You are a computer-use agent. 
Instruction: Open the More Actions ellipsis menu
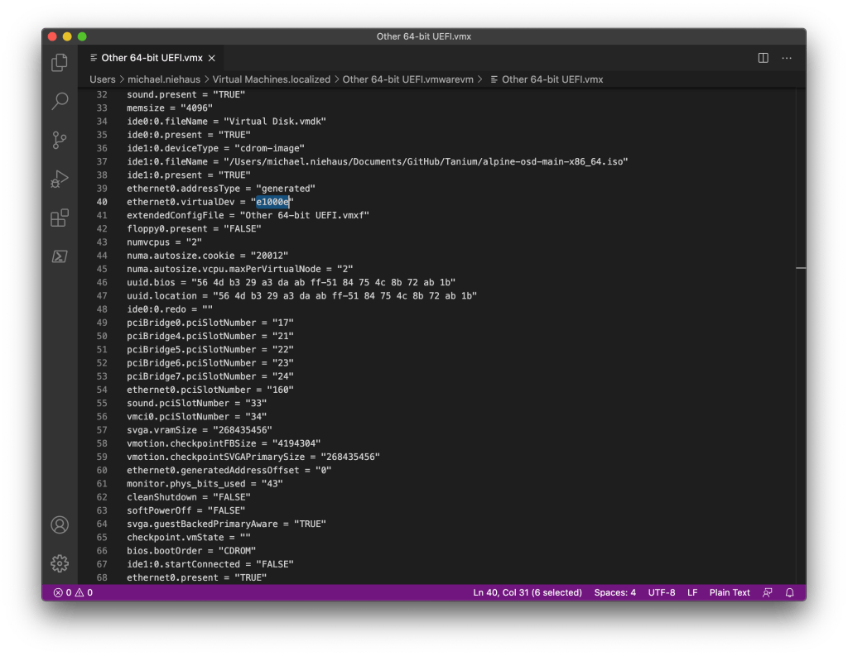[787, 58]
